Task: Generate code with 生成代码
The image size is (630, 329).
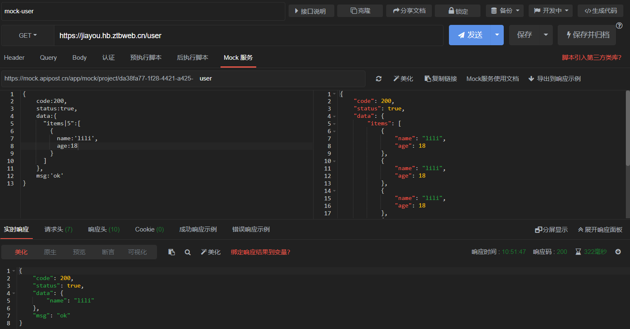Action: [x=601, y=11]
